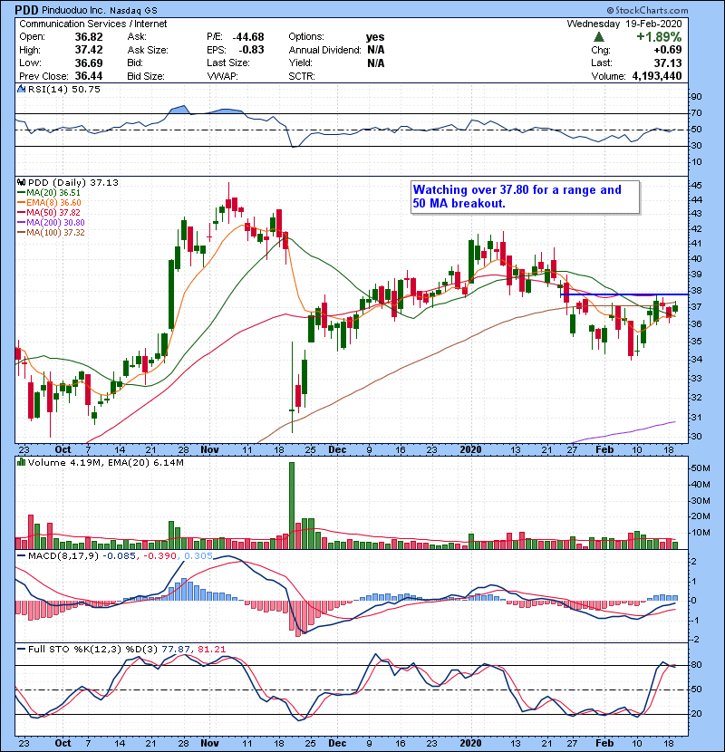Click the blue 37.80 horizontal resistance line
This screenshot has width=725, height=752.
(624, 294)
